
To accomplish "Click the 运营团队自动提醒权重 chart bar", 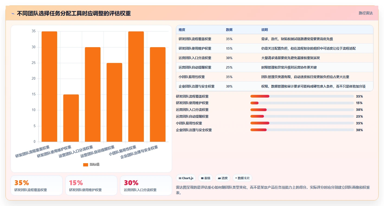I will tap(114, 102).
